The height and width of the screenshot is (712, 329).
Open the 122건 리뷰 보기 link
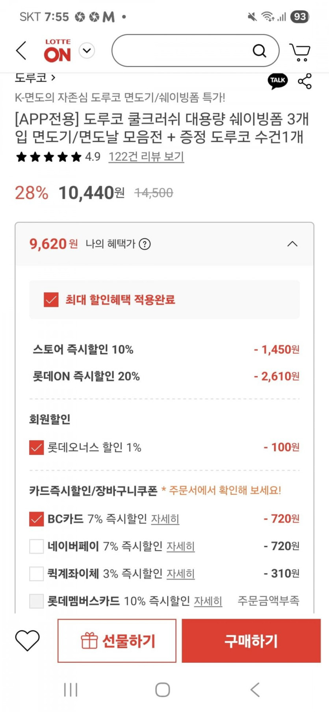pyautogui.click(x=146, y=157)
